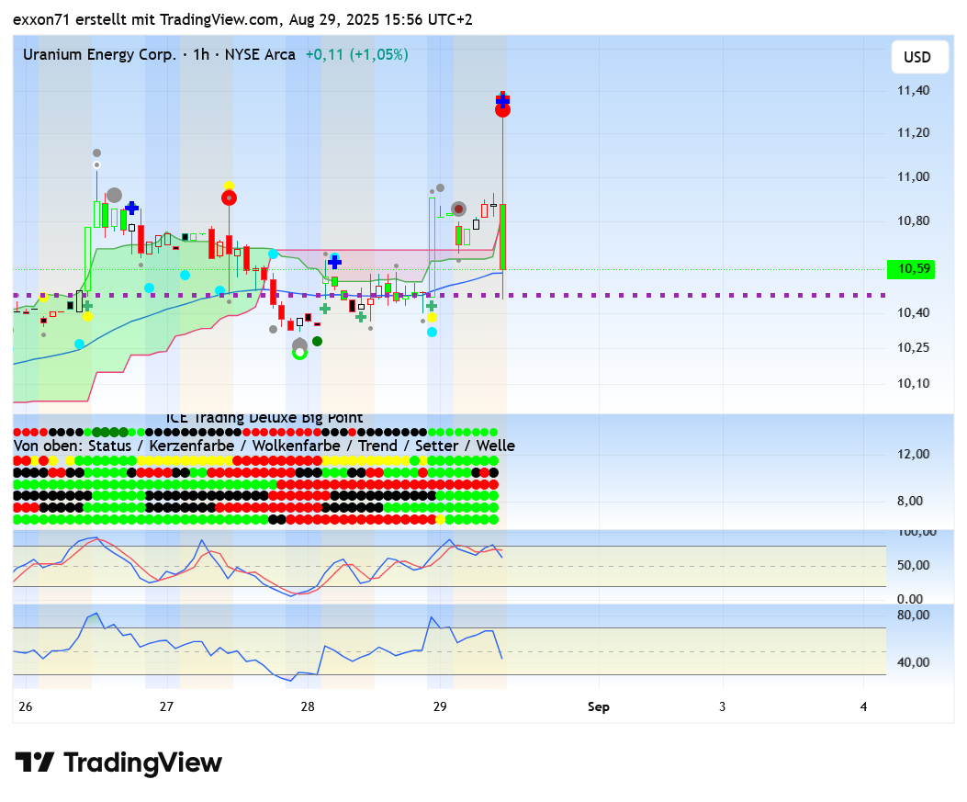The width and height of the screenshot is (967, 802).
Task: Select the purple dotted horizontal line
Action: (643, 295)
